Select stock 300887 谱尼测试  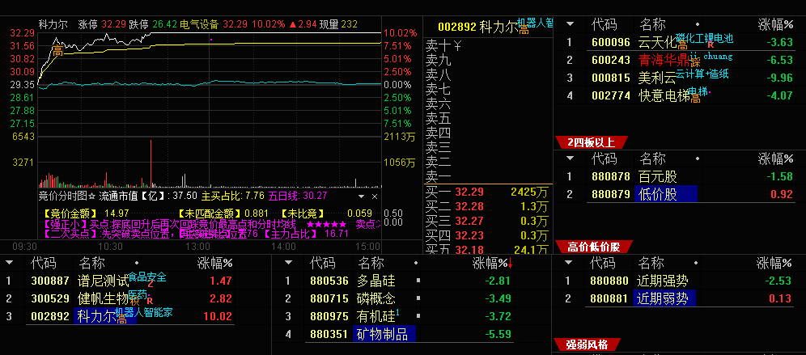[119, 281]
